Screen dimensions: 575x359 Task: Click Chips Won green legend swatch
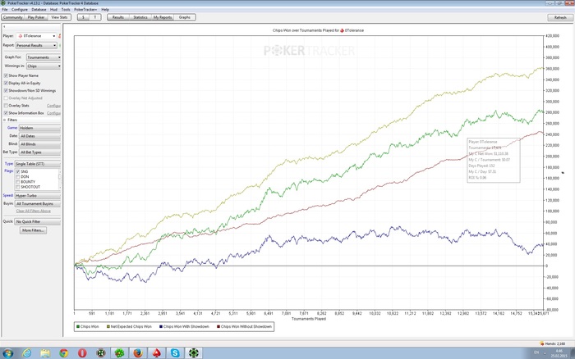click(78, 326)
